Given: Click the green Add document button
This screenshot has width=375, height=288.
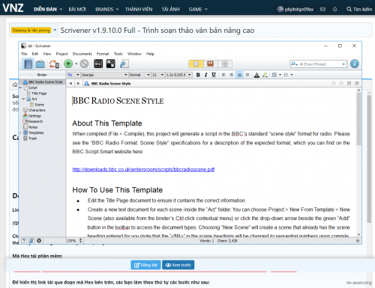Looking at the screenshot, I should pos(68,64).
